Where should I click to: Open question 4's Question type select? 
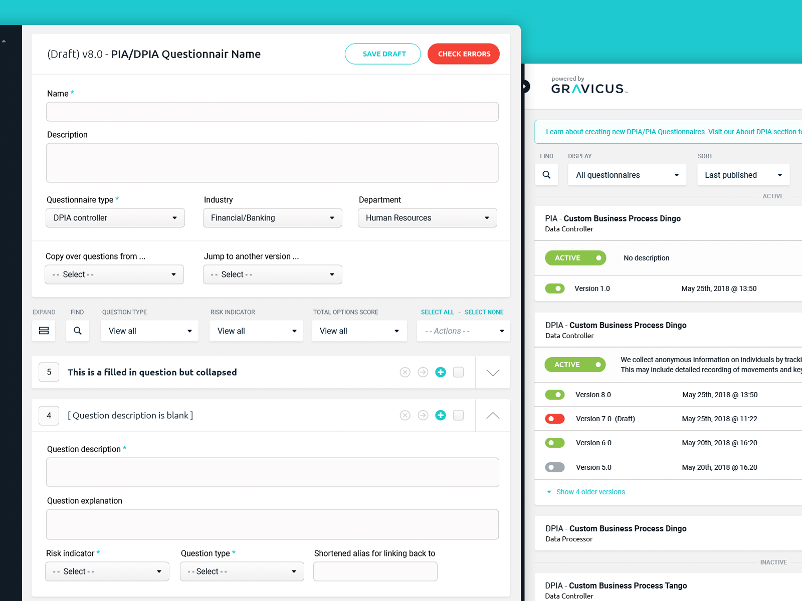[242, 571]
